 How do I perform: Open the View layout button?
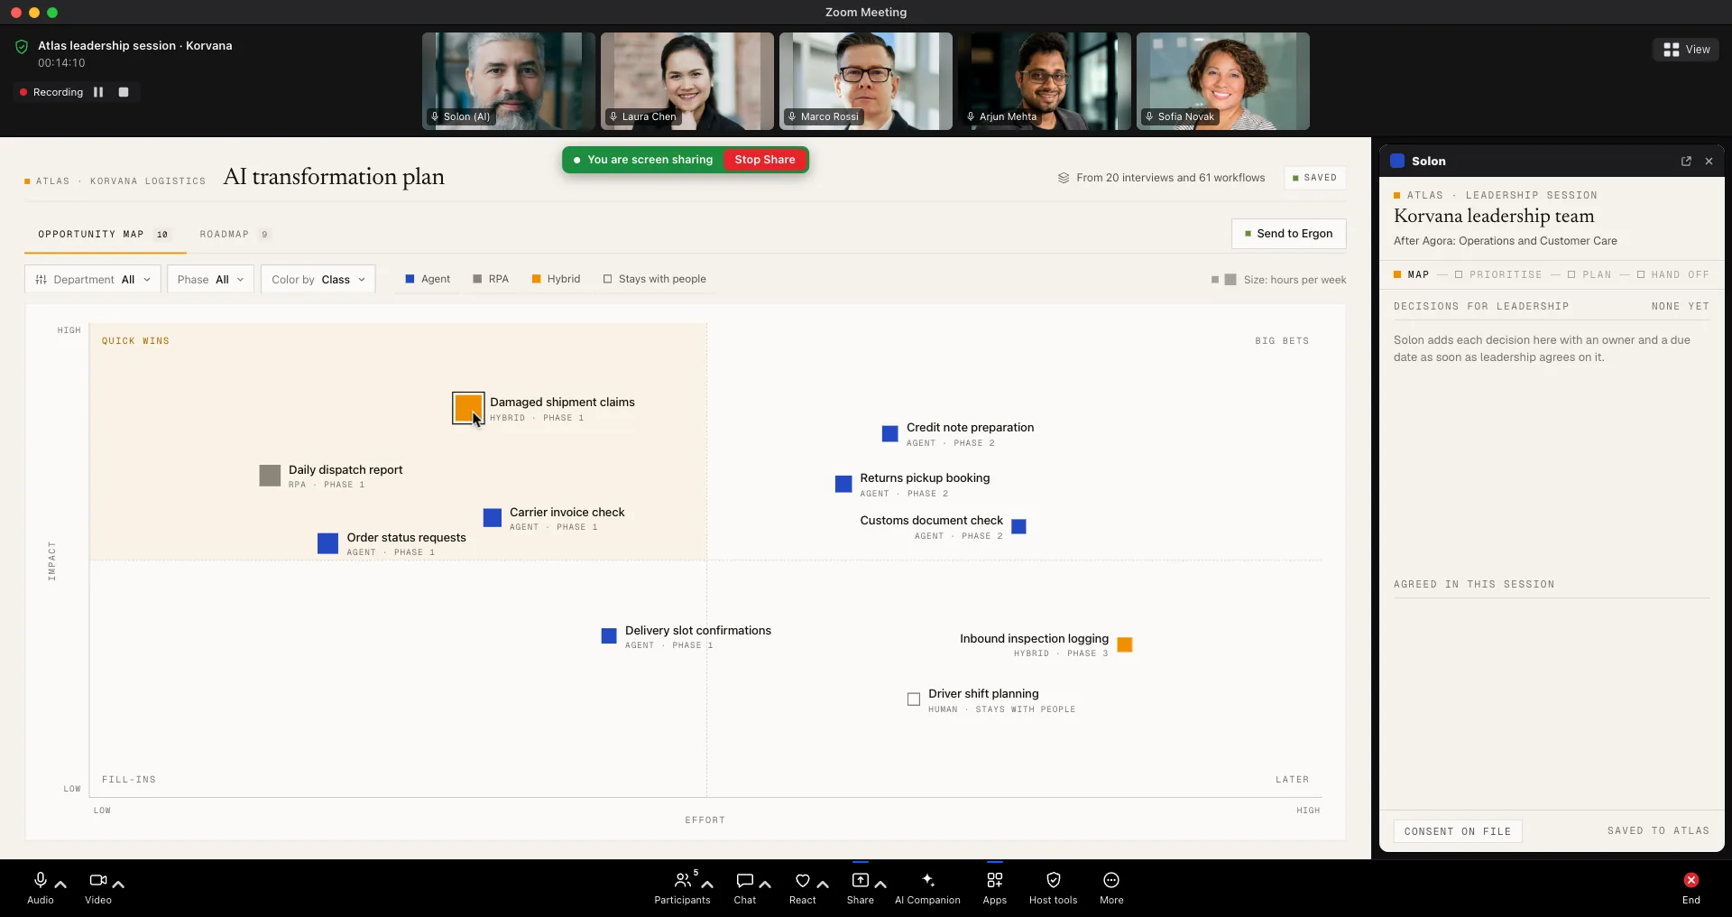tap(1686, 50)
